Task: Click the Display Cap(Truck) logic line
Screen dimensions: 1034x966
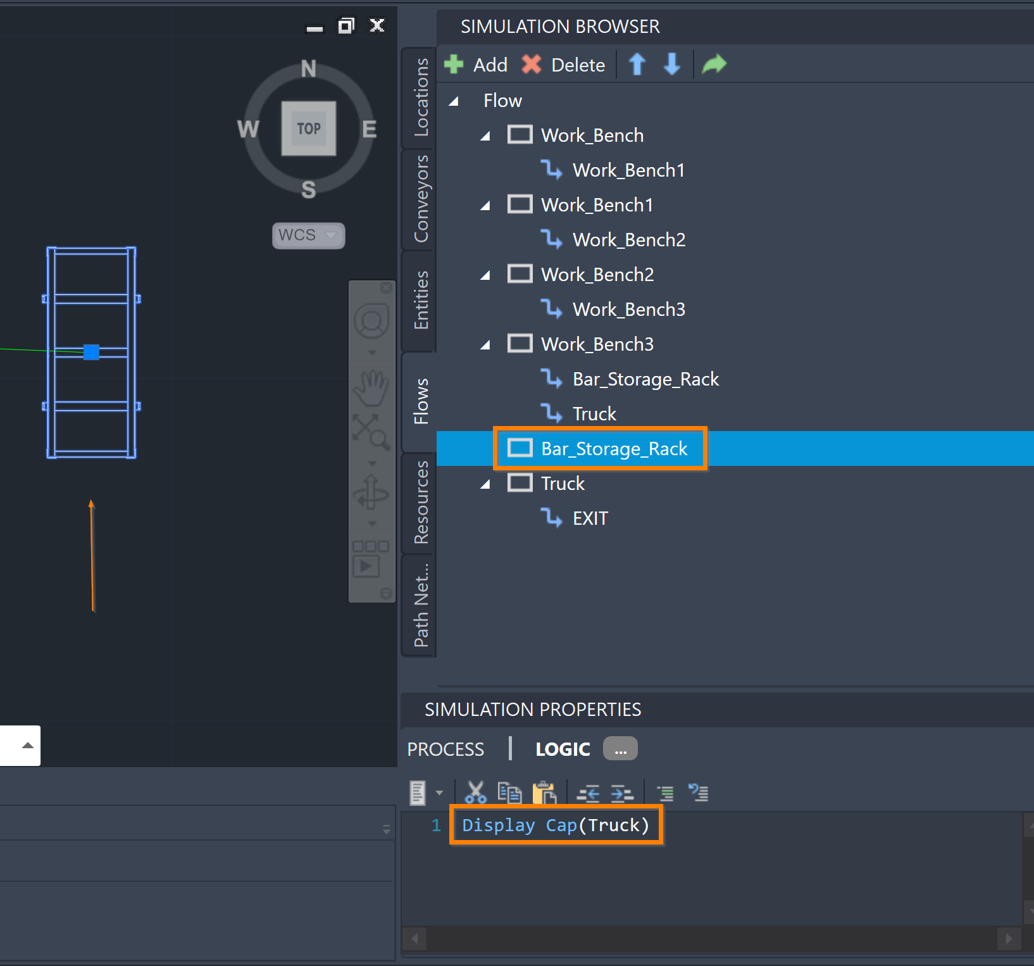Action: click(x=556, y=825)
